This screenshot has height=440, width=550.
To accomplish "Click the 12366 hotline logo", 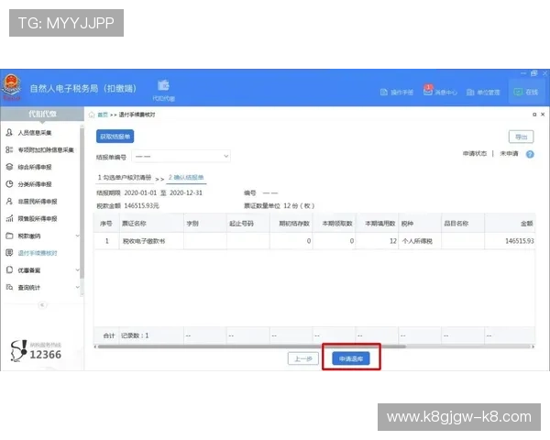I will pyautogui.click(x=36, y=350).
